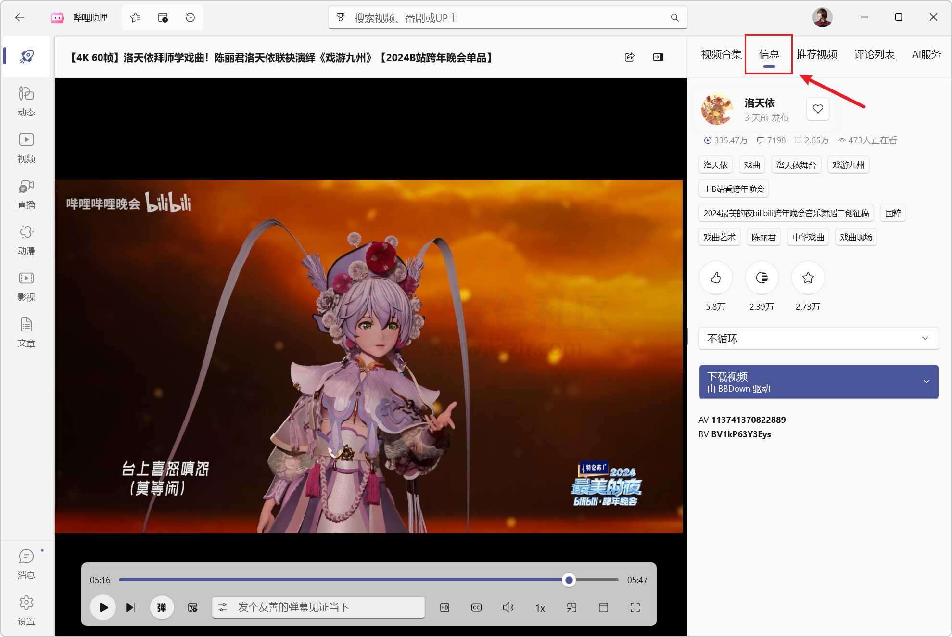Open viewing history icon

point(190,18)
